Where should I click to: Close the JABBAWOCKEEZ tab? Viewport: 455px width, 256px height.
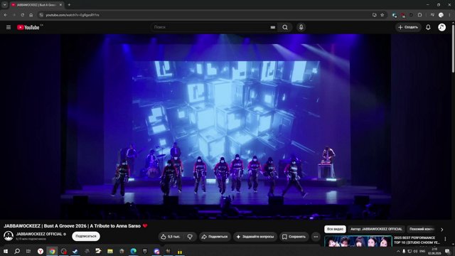(60, 5)
